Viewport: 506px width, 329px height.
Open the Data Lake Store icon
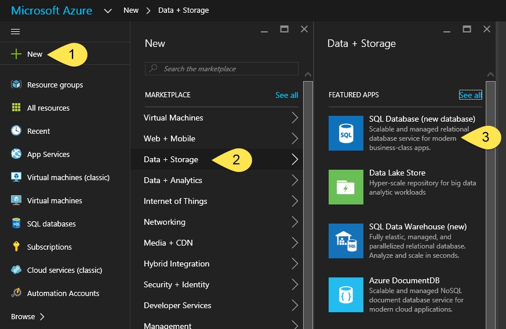point(346,187)
